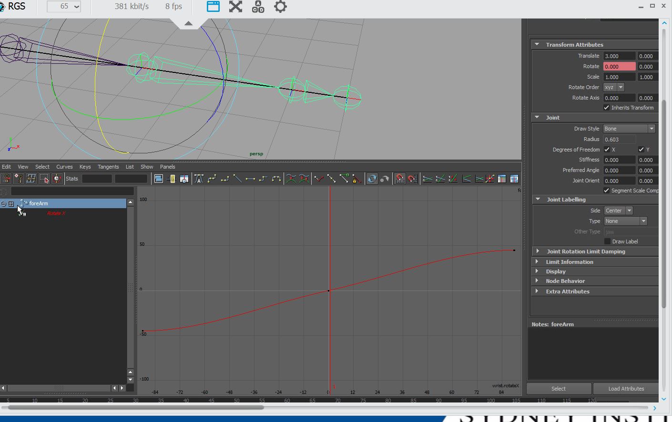Screen dimensions: 672x422
Task: Enable Time Snap magnet icon
Action: click(400, 179)
